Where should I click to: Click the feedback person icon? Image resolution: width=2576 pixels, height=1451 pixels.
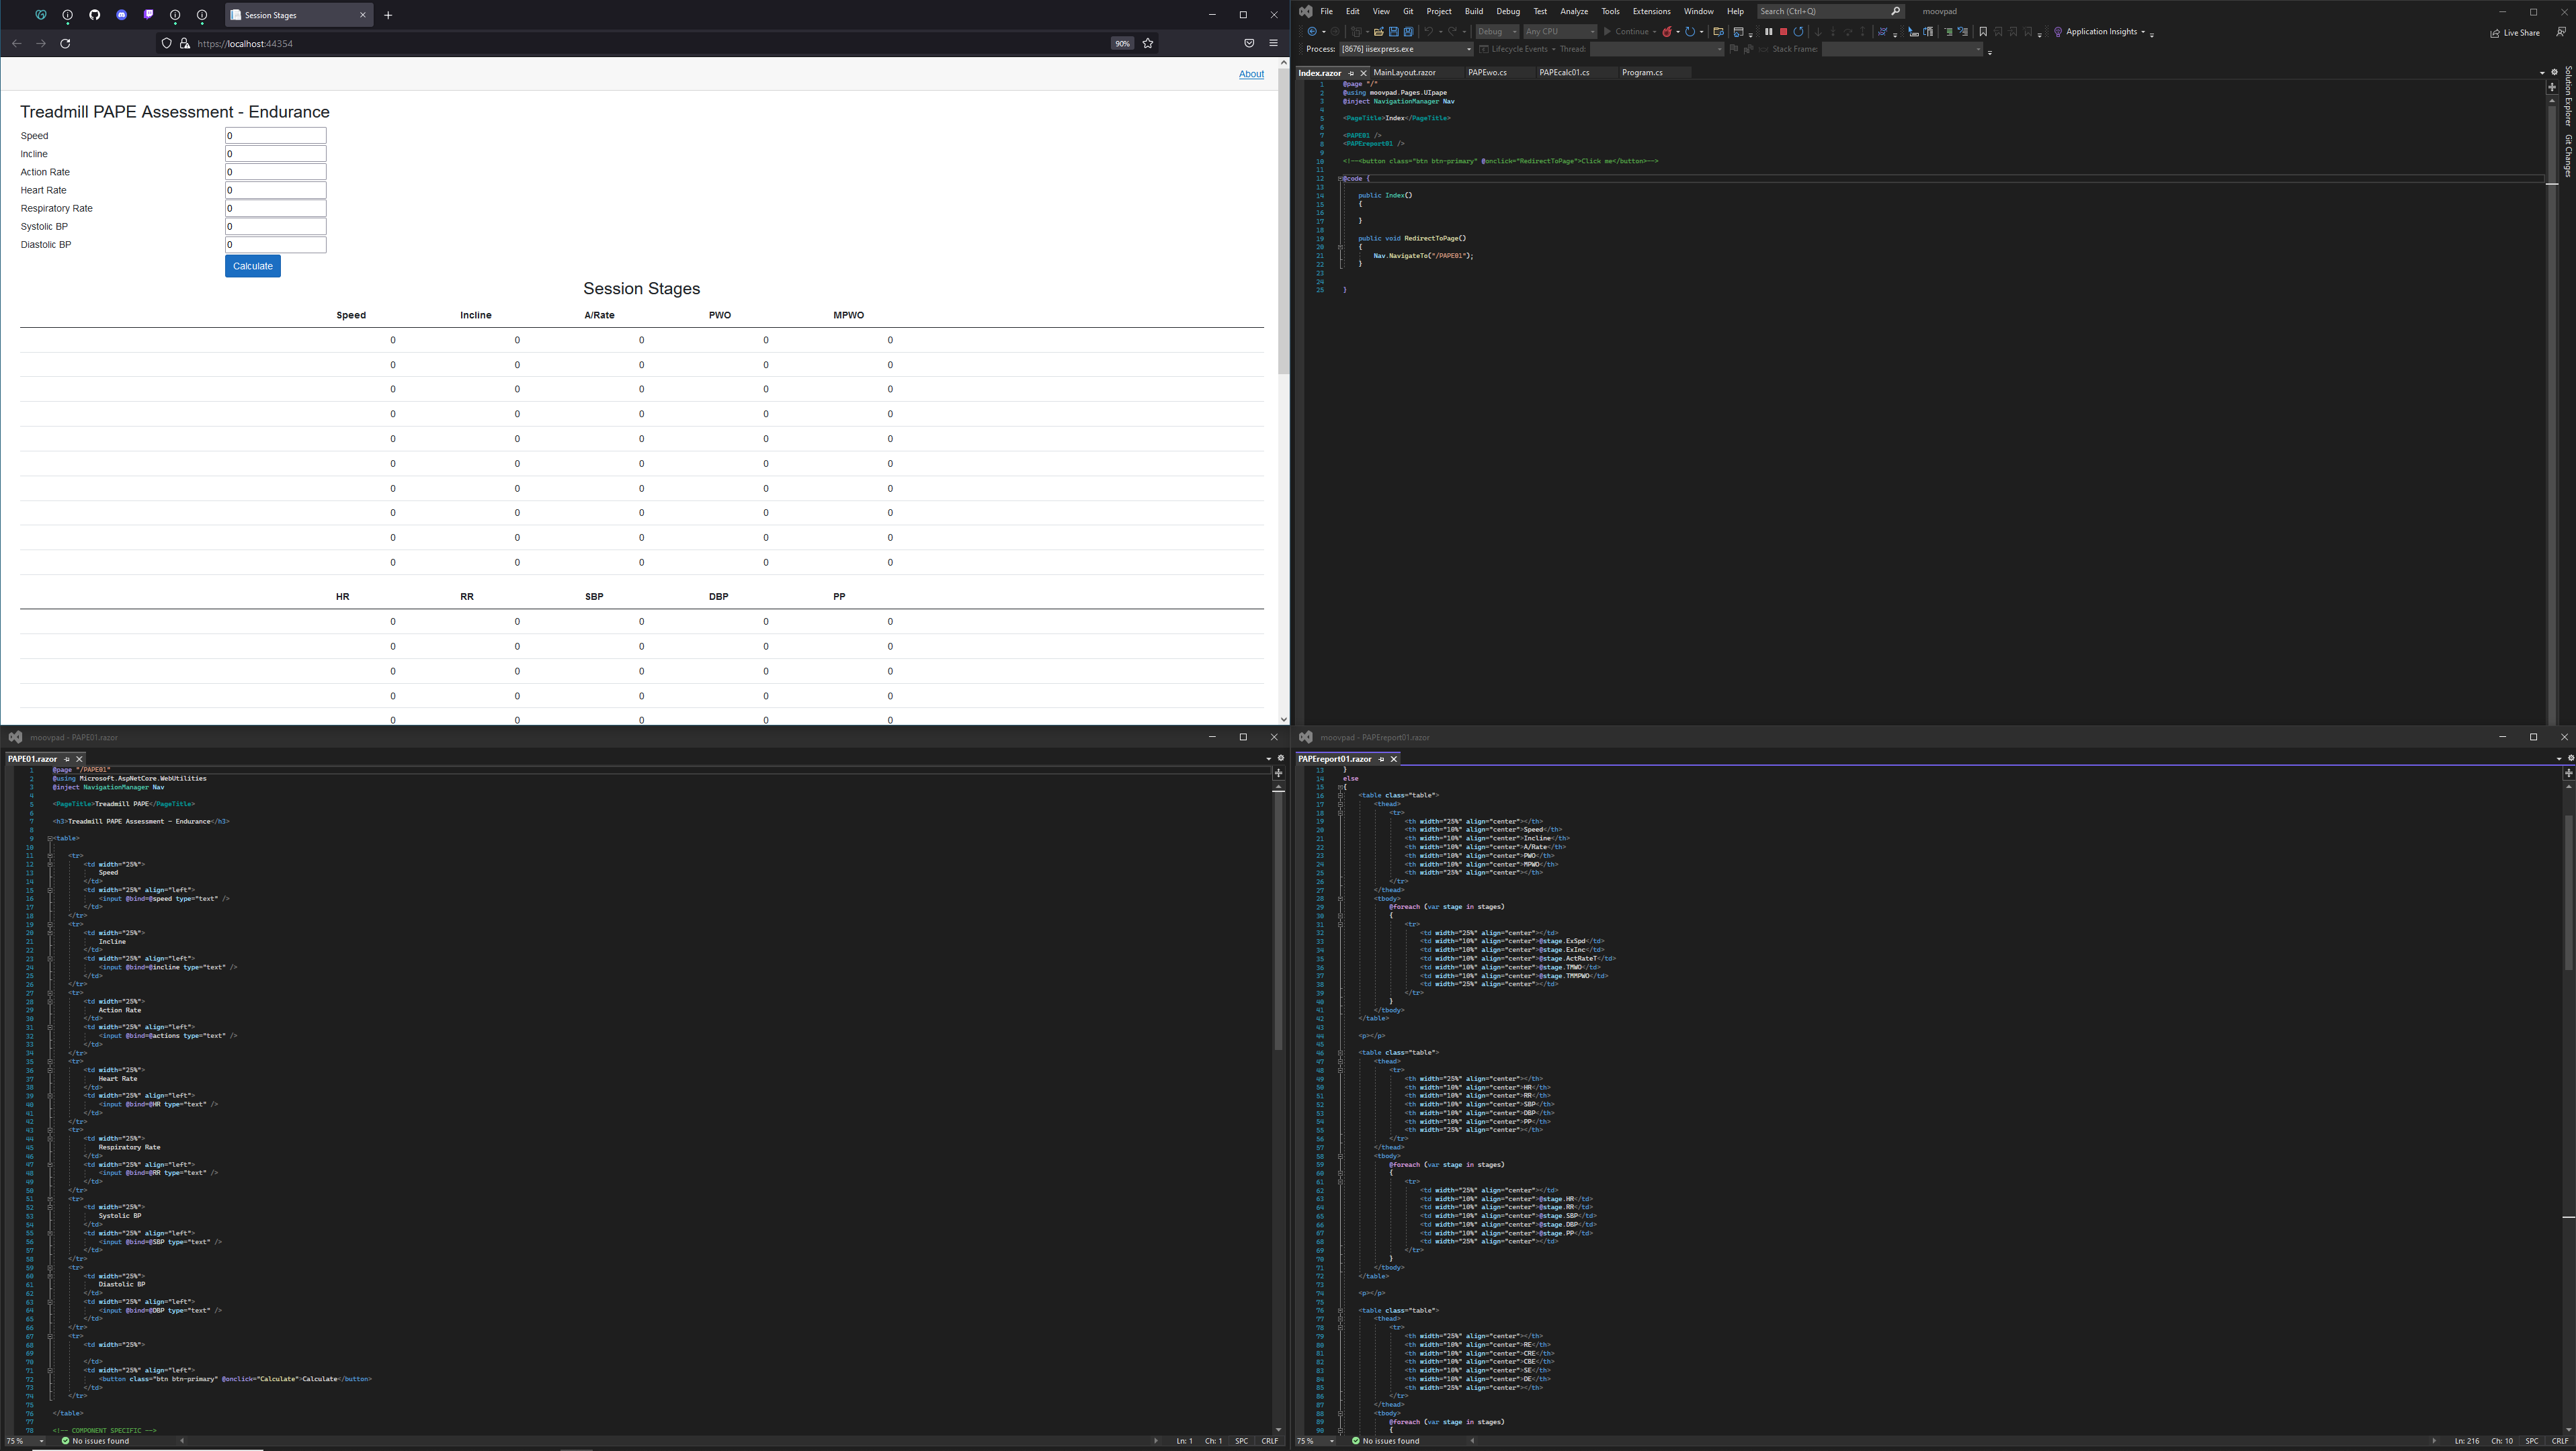coord(2560,32)
